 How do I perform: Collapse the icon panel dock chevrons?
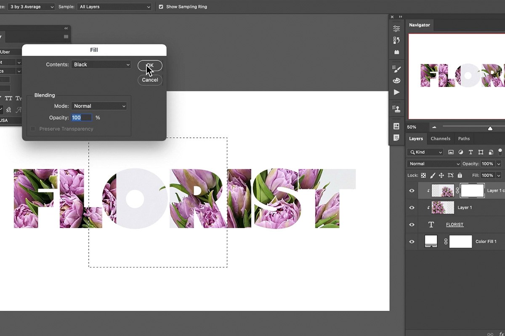tap(400, 17)
